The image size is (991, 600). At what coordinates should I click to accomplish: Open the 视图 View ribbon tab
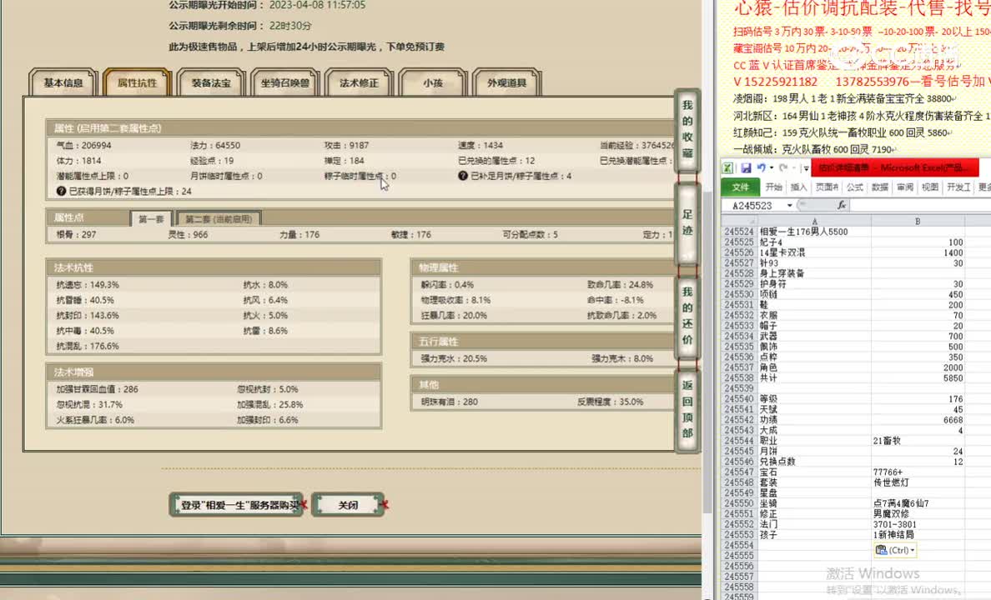point(930,187)
